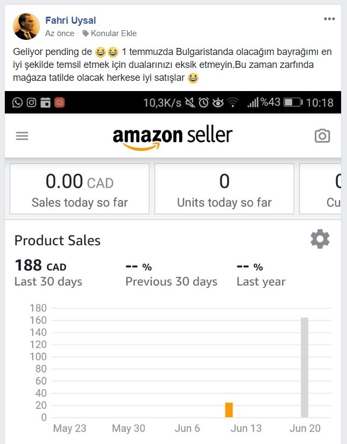Select the Last 30 days 188 CAD stat
This screenshot has height=444, width=347.
(48, 273)
